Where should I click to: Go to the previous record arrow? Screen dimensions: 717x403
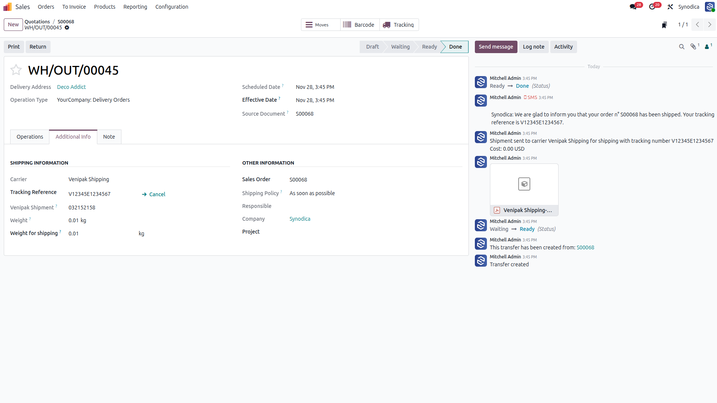(698, 24)
